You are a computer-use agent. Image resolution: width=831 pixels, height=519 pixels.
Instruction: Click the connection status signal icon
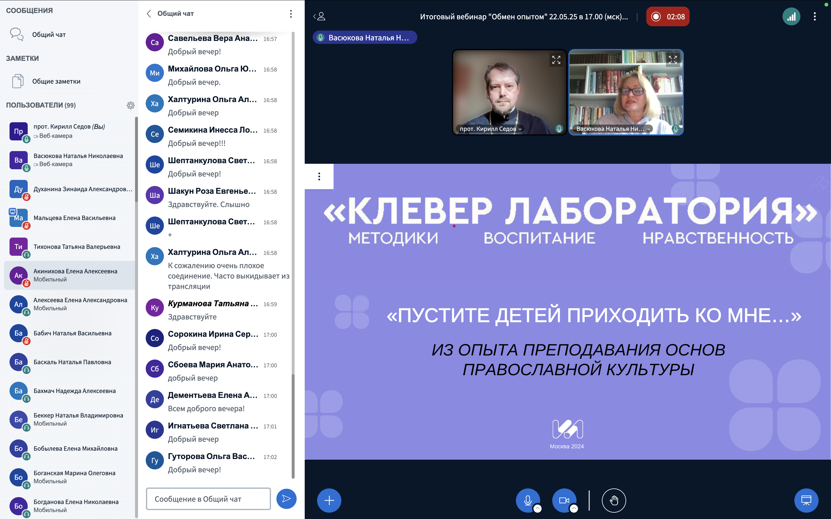pyautogui.click(x=791, y=16)
